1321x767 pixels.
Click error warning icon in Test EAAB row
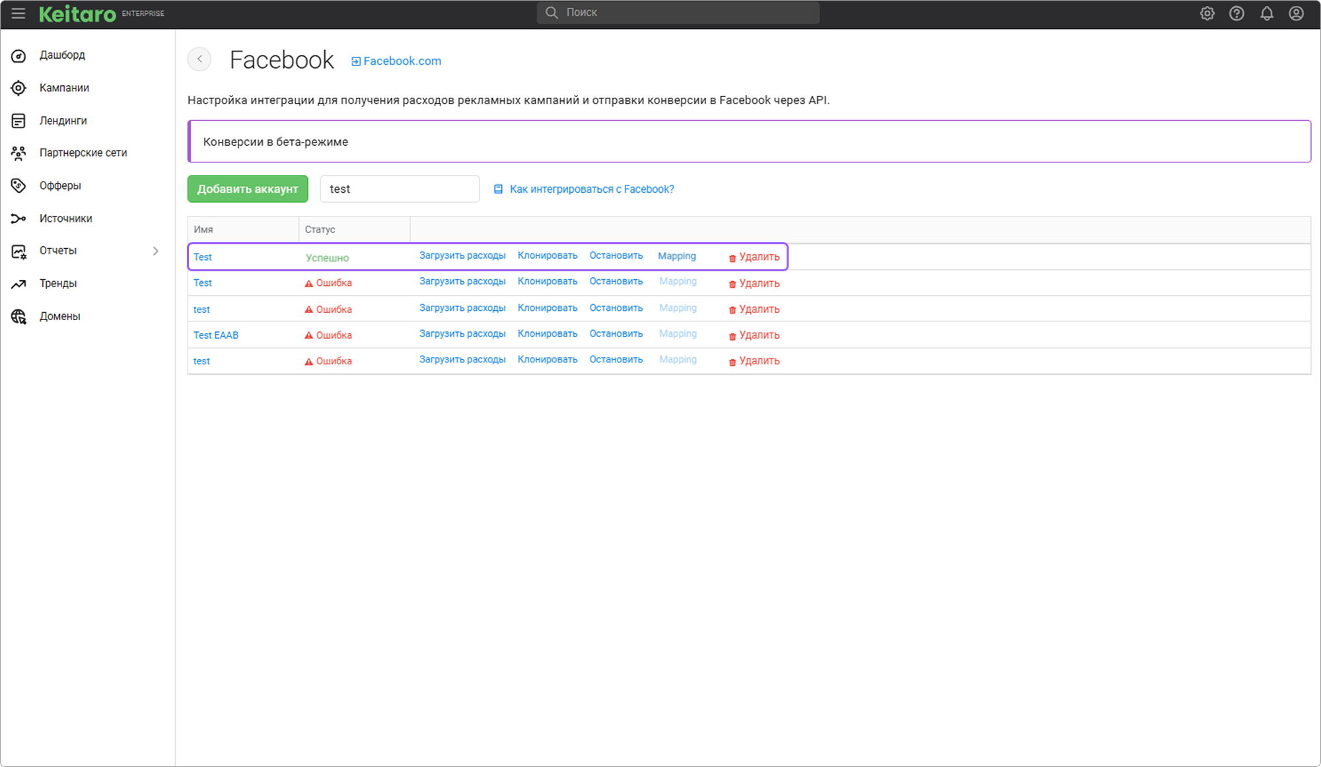pos(308,335)
